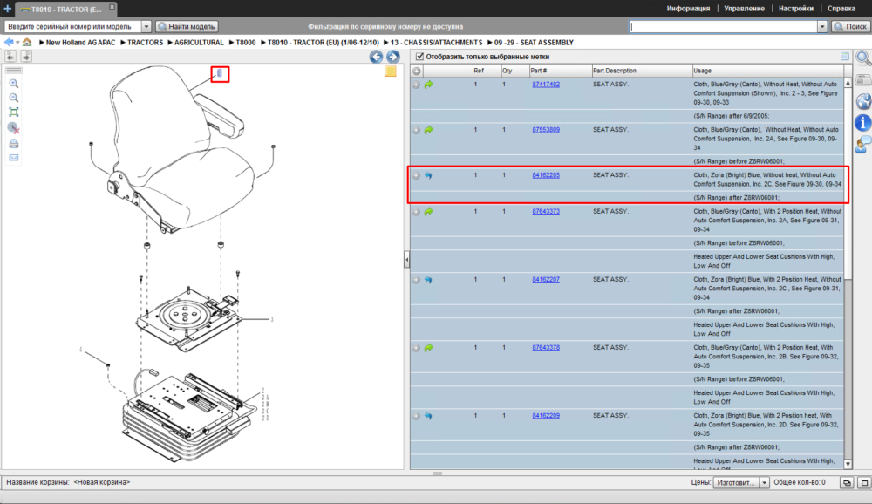Viewport: 872px width, 504px height.
Task: Click the zoom in magnifier tool
Action: pos(14,84)
